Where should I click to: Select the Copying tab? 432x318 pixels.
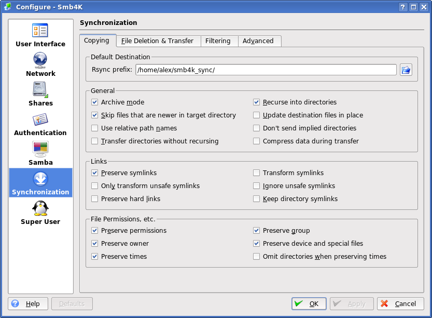tap(98, 41)
